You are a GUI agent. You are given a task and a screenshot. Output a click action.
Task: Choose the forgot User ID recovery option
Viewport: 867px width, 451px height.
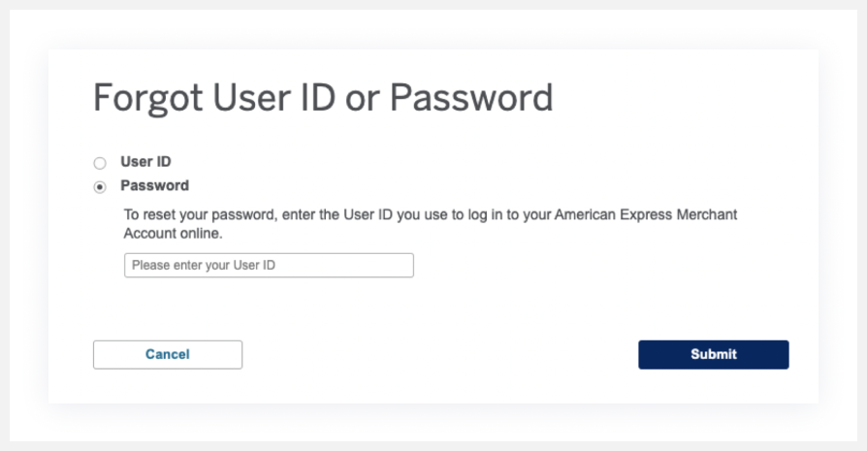point(100,164)
